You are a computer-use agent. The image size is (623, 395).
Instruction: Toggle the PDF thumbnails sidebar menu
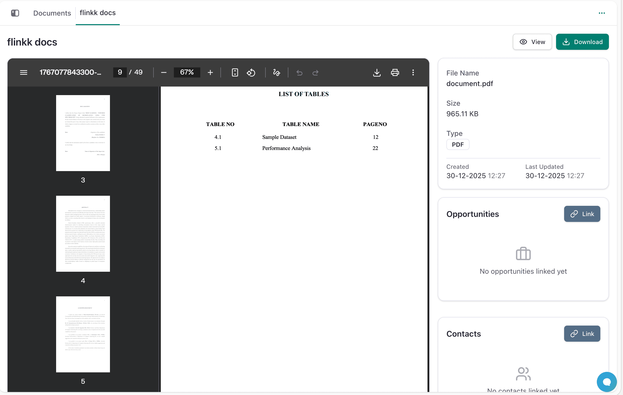click(24, 72)
